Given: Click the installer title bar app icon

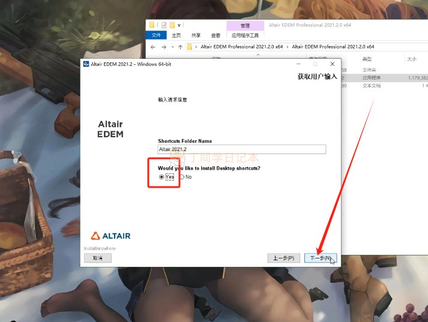Looking at the screenshot, I should point(86,64).
